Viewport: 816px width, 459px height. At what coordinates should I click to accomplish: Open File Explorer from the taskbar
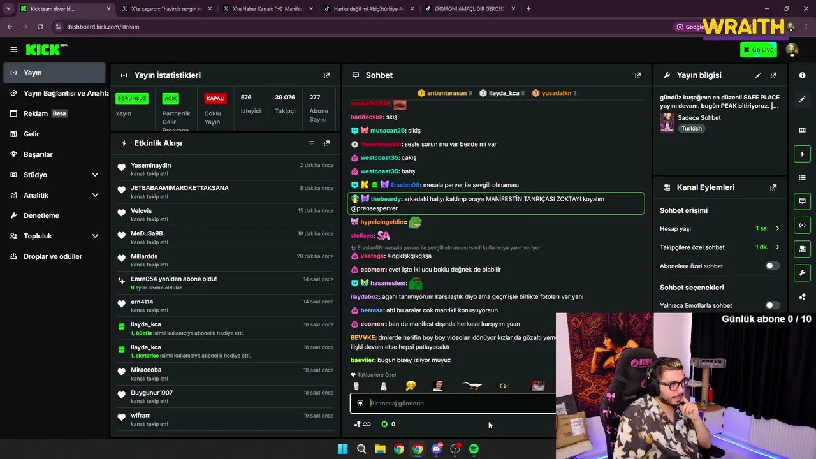click(x=380, y=449)
